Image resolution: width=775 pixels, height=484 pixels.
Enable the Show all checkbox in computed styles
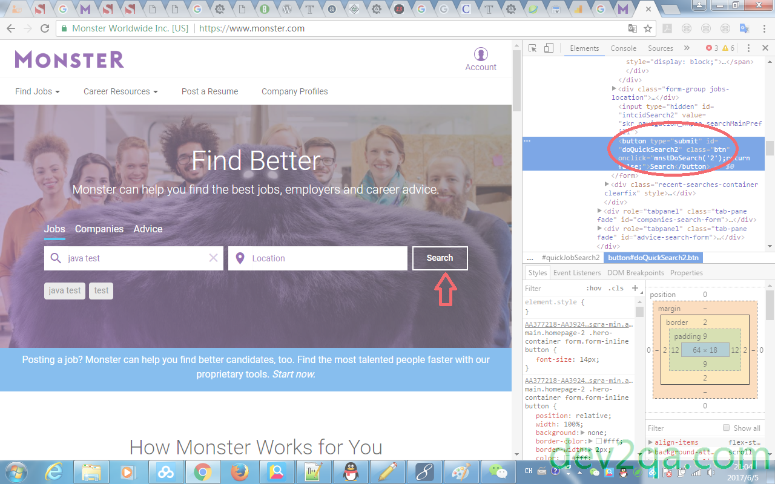[x=727, y=428]
